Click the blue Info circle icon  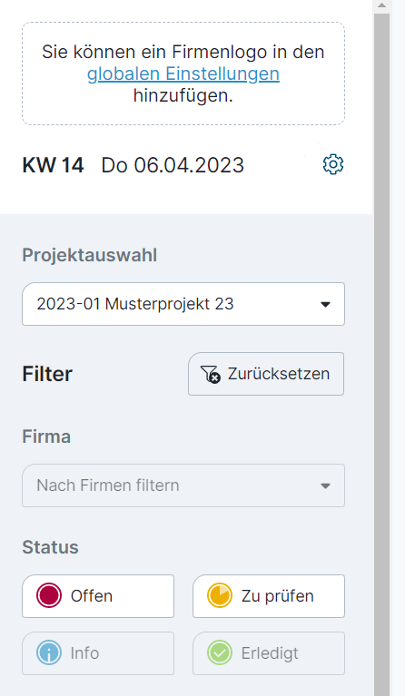49,653
